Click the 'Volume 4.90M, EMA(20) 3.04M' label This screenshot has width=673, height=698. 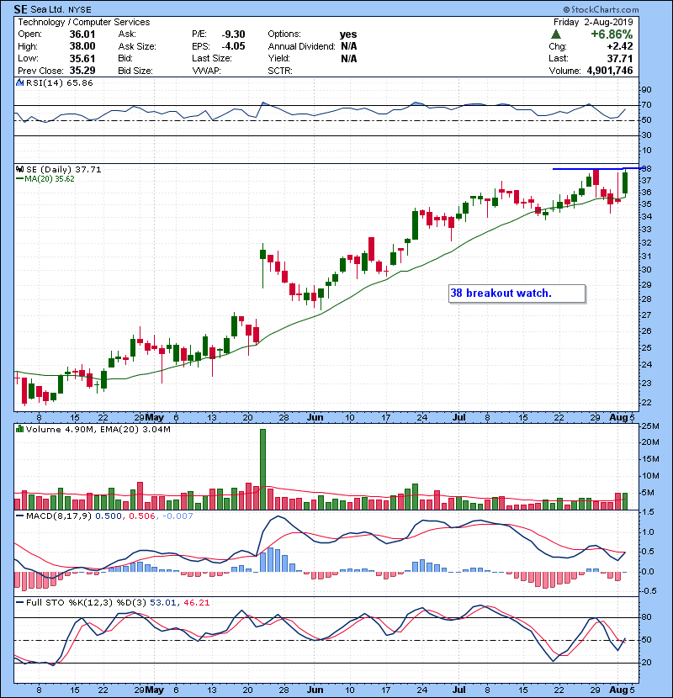tap(98, 429)
